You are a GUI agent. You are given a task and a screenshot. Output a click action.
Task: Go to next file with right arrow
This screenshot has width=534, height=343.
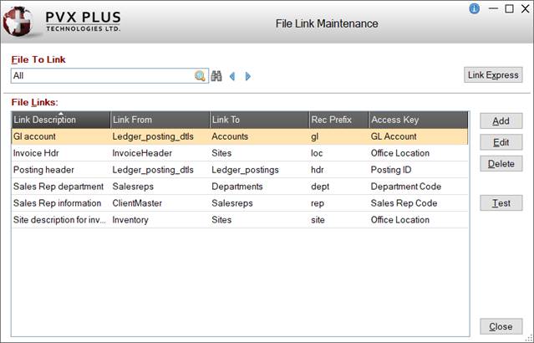coord(247,76)
